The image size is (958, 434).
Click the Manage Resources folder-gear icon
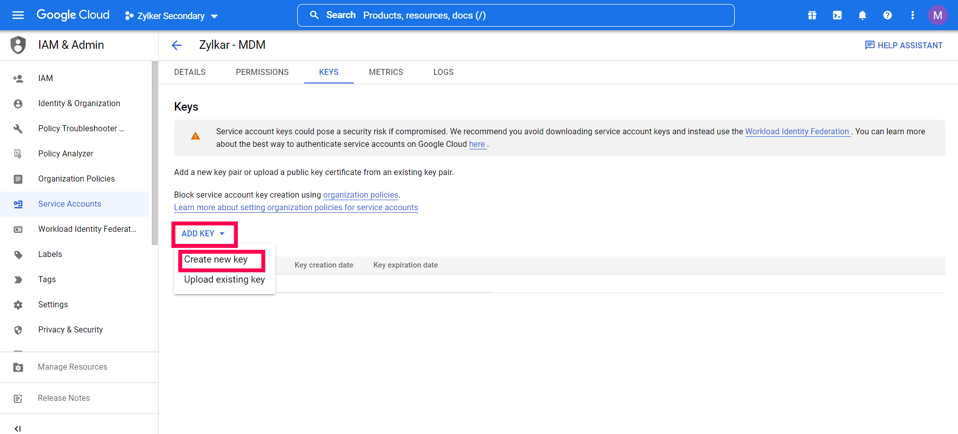point(18,367)
